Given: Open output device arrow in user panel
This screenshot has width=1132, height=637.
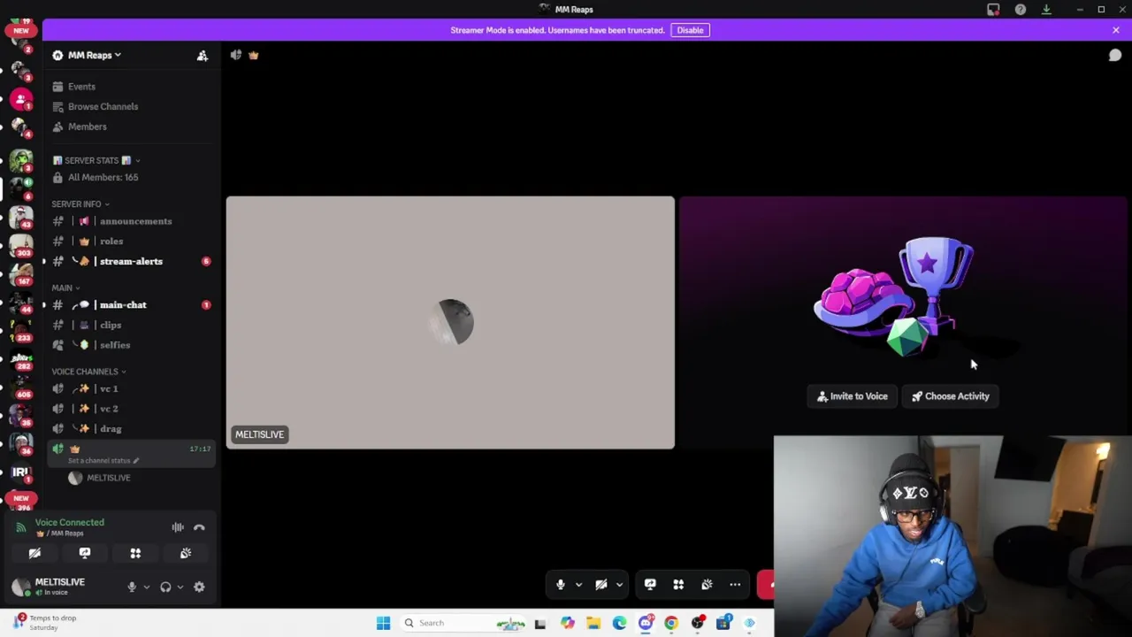Looking at the screenshot, I should tap(180, 587).
